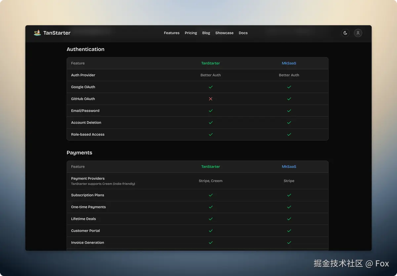The image size is (397, 276).
Task: Select the Google OAuth row label
Action: (83, 87)
